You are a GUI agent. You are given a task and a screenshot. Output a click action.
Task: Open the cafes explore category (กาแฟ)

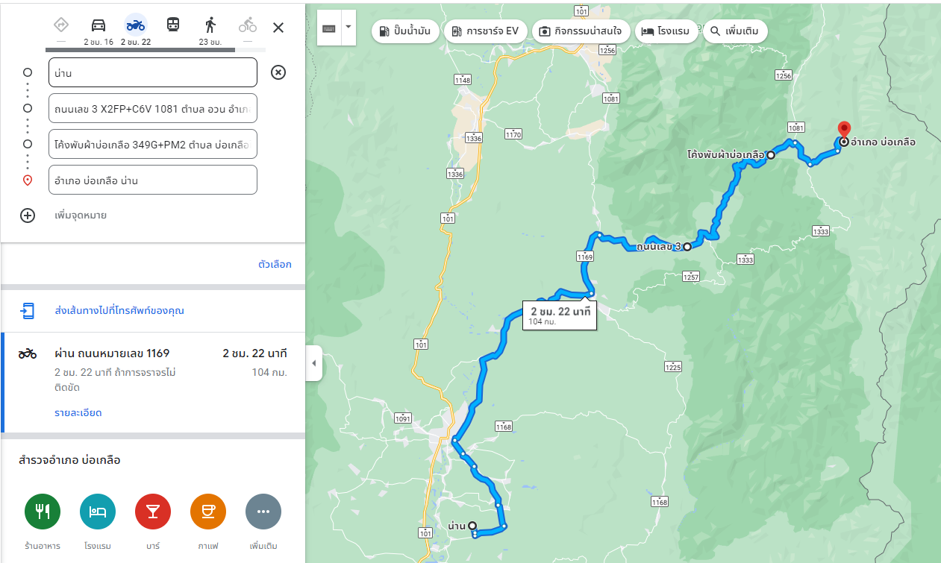(208, 512)
